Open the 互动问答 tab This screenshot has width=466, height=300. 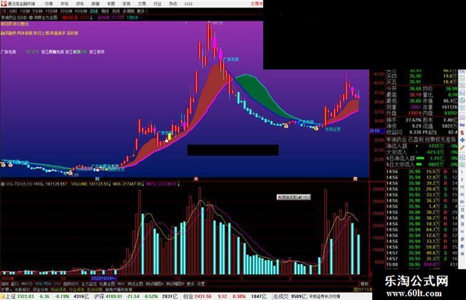[95, 289]
